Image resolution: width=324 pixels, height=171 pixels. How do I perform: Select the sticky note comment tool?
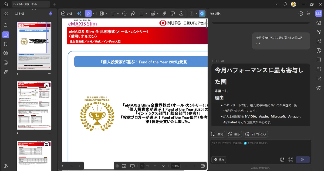[124, 13]
